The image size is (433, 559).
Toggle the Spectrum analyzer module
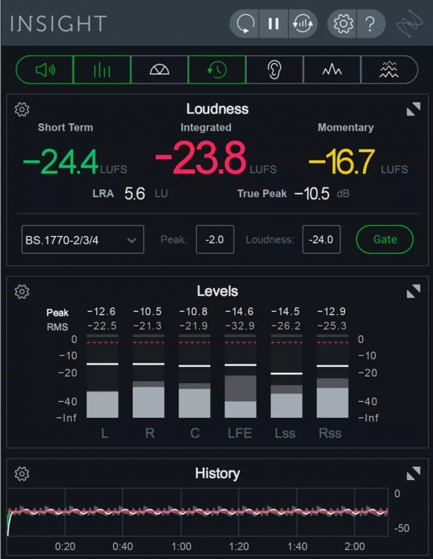tap(332, 69)
